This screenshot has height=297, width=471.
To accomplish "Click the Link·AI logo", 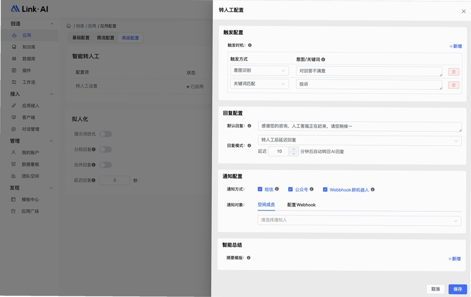I will (x=29, y=9).
